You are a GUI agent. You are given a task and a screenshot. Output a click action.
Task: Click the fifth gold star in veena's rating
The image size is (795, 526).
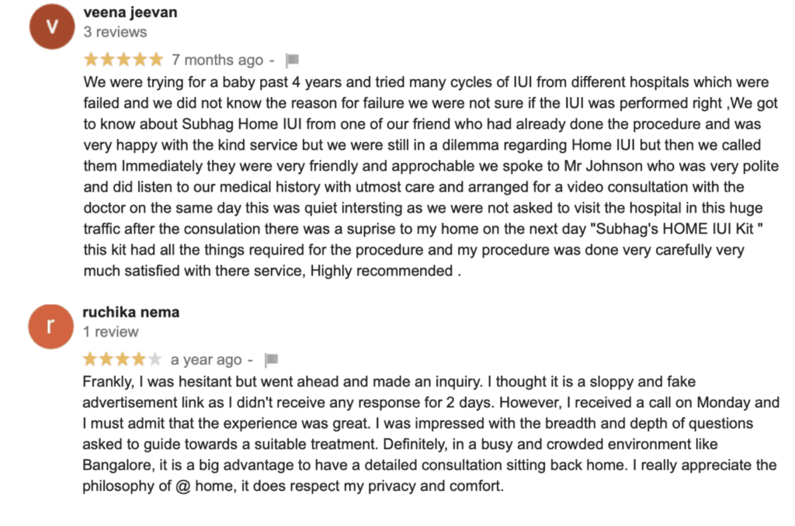pos(155,59)
